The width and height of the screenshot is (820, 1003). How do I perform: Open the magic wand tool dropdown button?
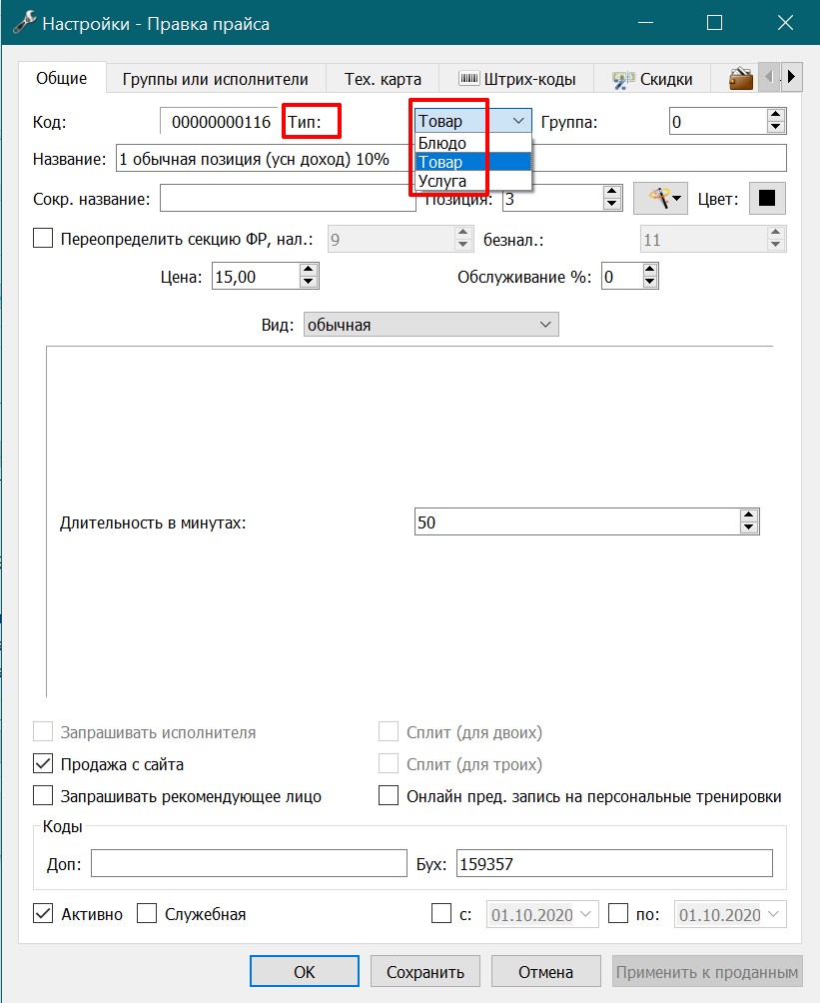(660, 198)
